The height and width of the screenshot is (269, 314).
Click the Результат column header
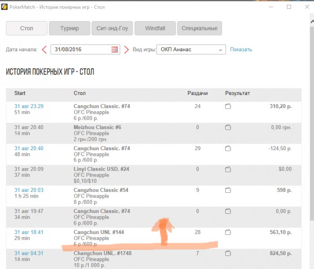point(237,93)
